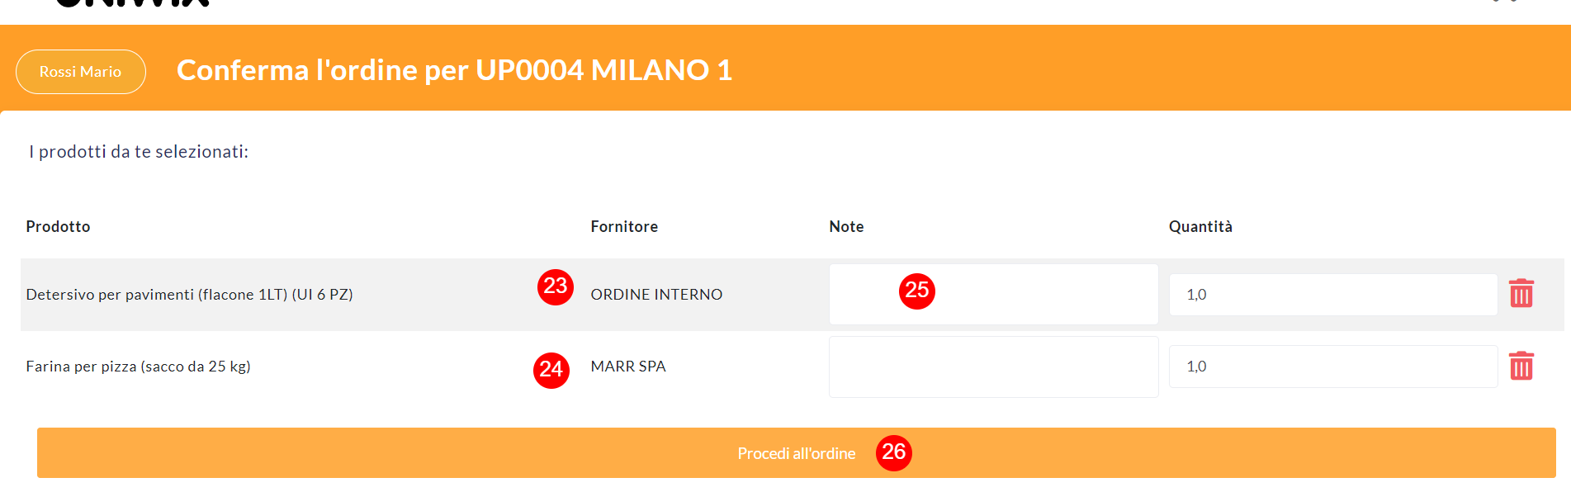Click the 'I prodotti da te selezionati' text
Screen dimensions: 1571x492
139,152
